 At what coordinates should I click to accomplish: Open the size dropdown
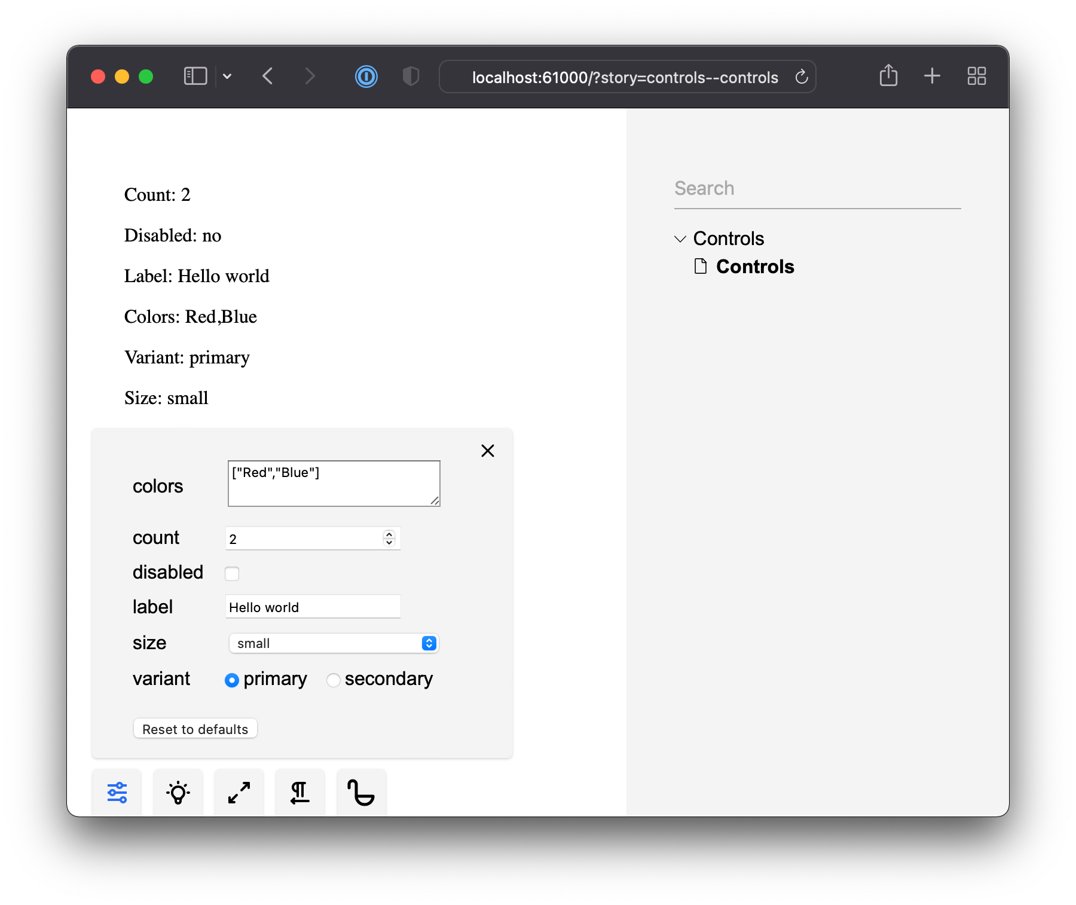click(x=334, y=643)
